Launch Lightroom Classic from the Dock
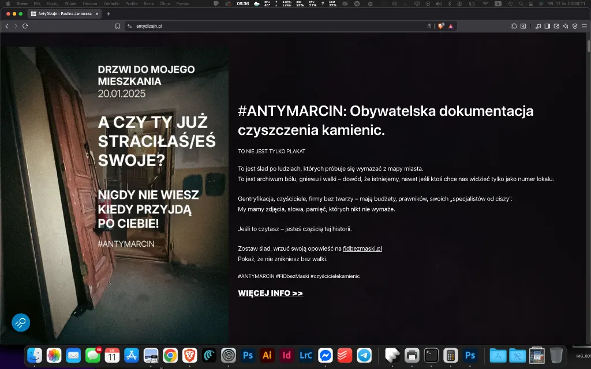This screenshot has height=369, width=591. [305, 356]
